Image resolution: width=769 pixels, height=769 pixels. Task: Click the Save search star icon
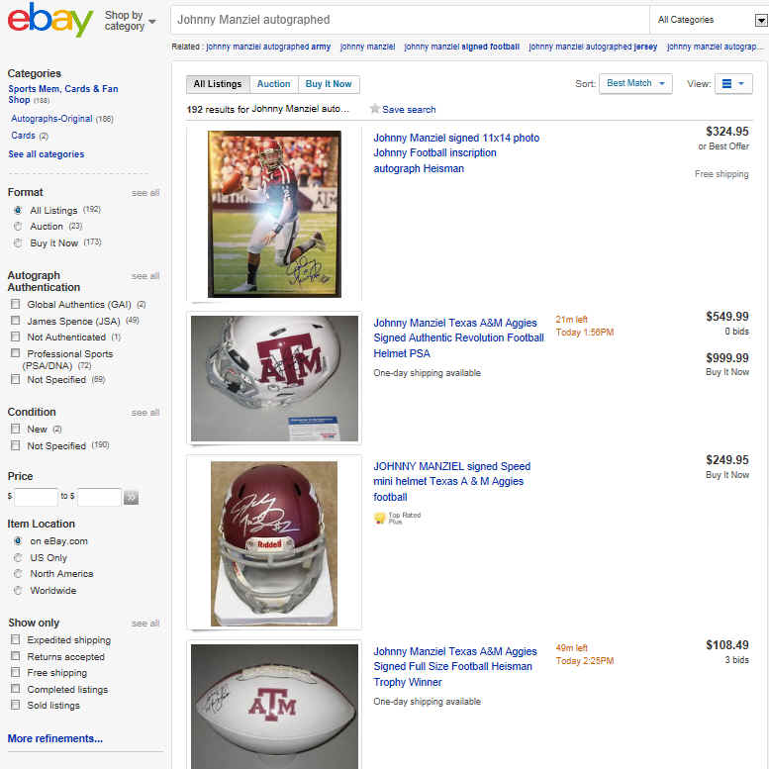point(375,109)
